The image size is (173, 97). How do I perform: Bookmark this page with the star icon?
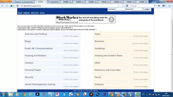click(x=118, y=6)
